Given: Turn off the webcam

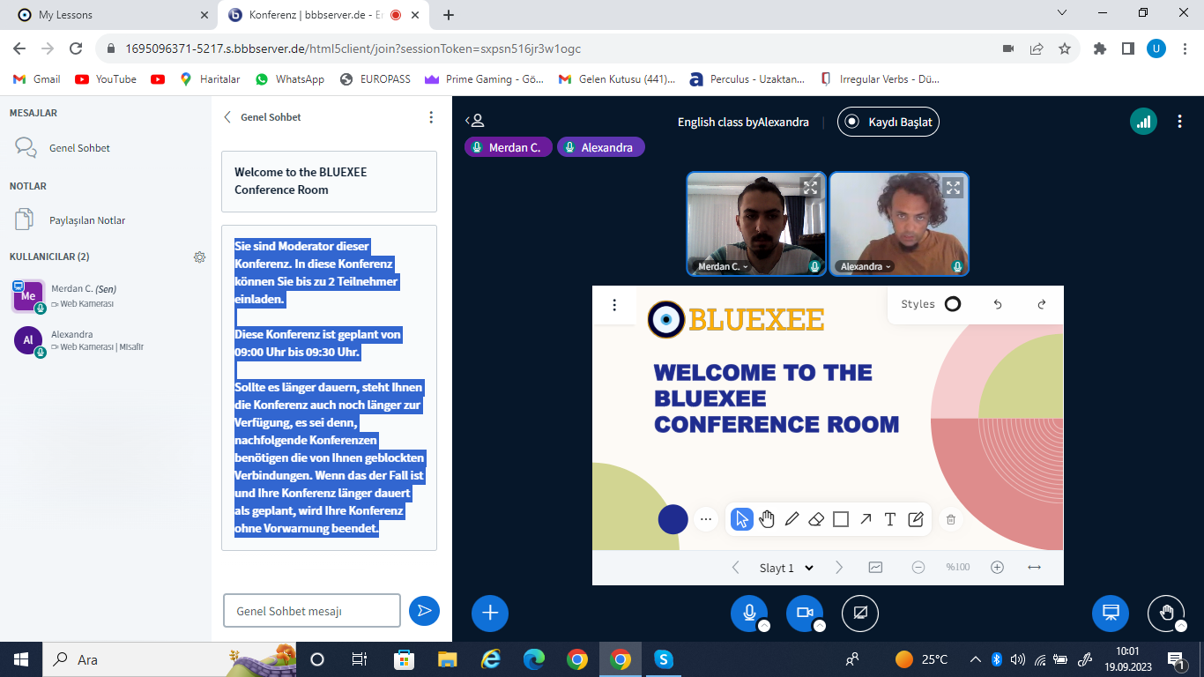Looking at the screenshot, I should click(804, 613).
